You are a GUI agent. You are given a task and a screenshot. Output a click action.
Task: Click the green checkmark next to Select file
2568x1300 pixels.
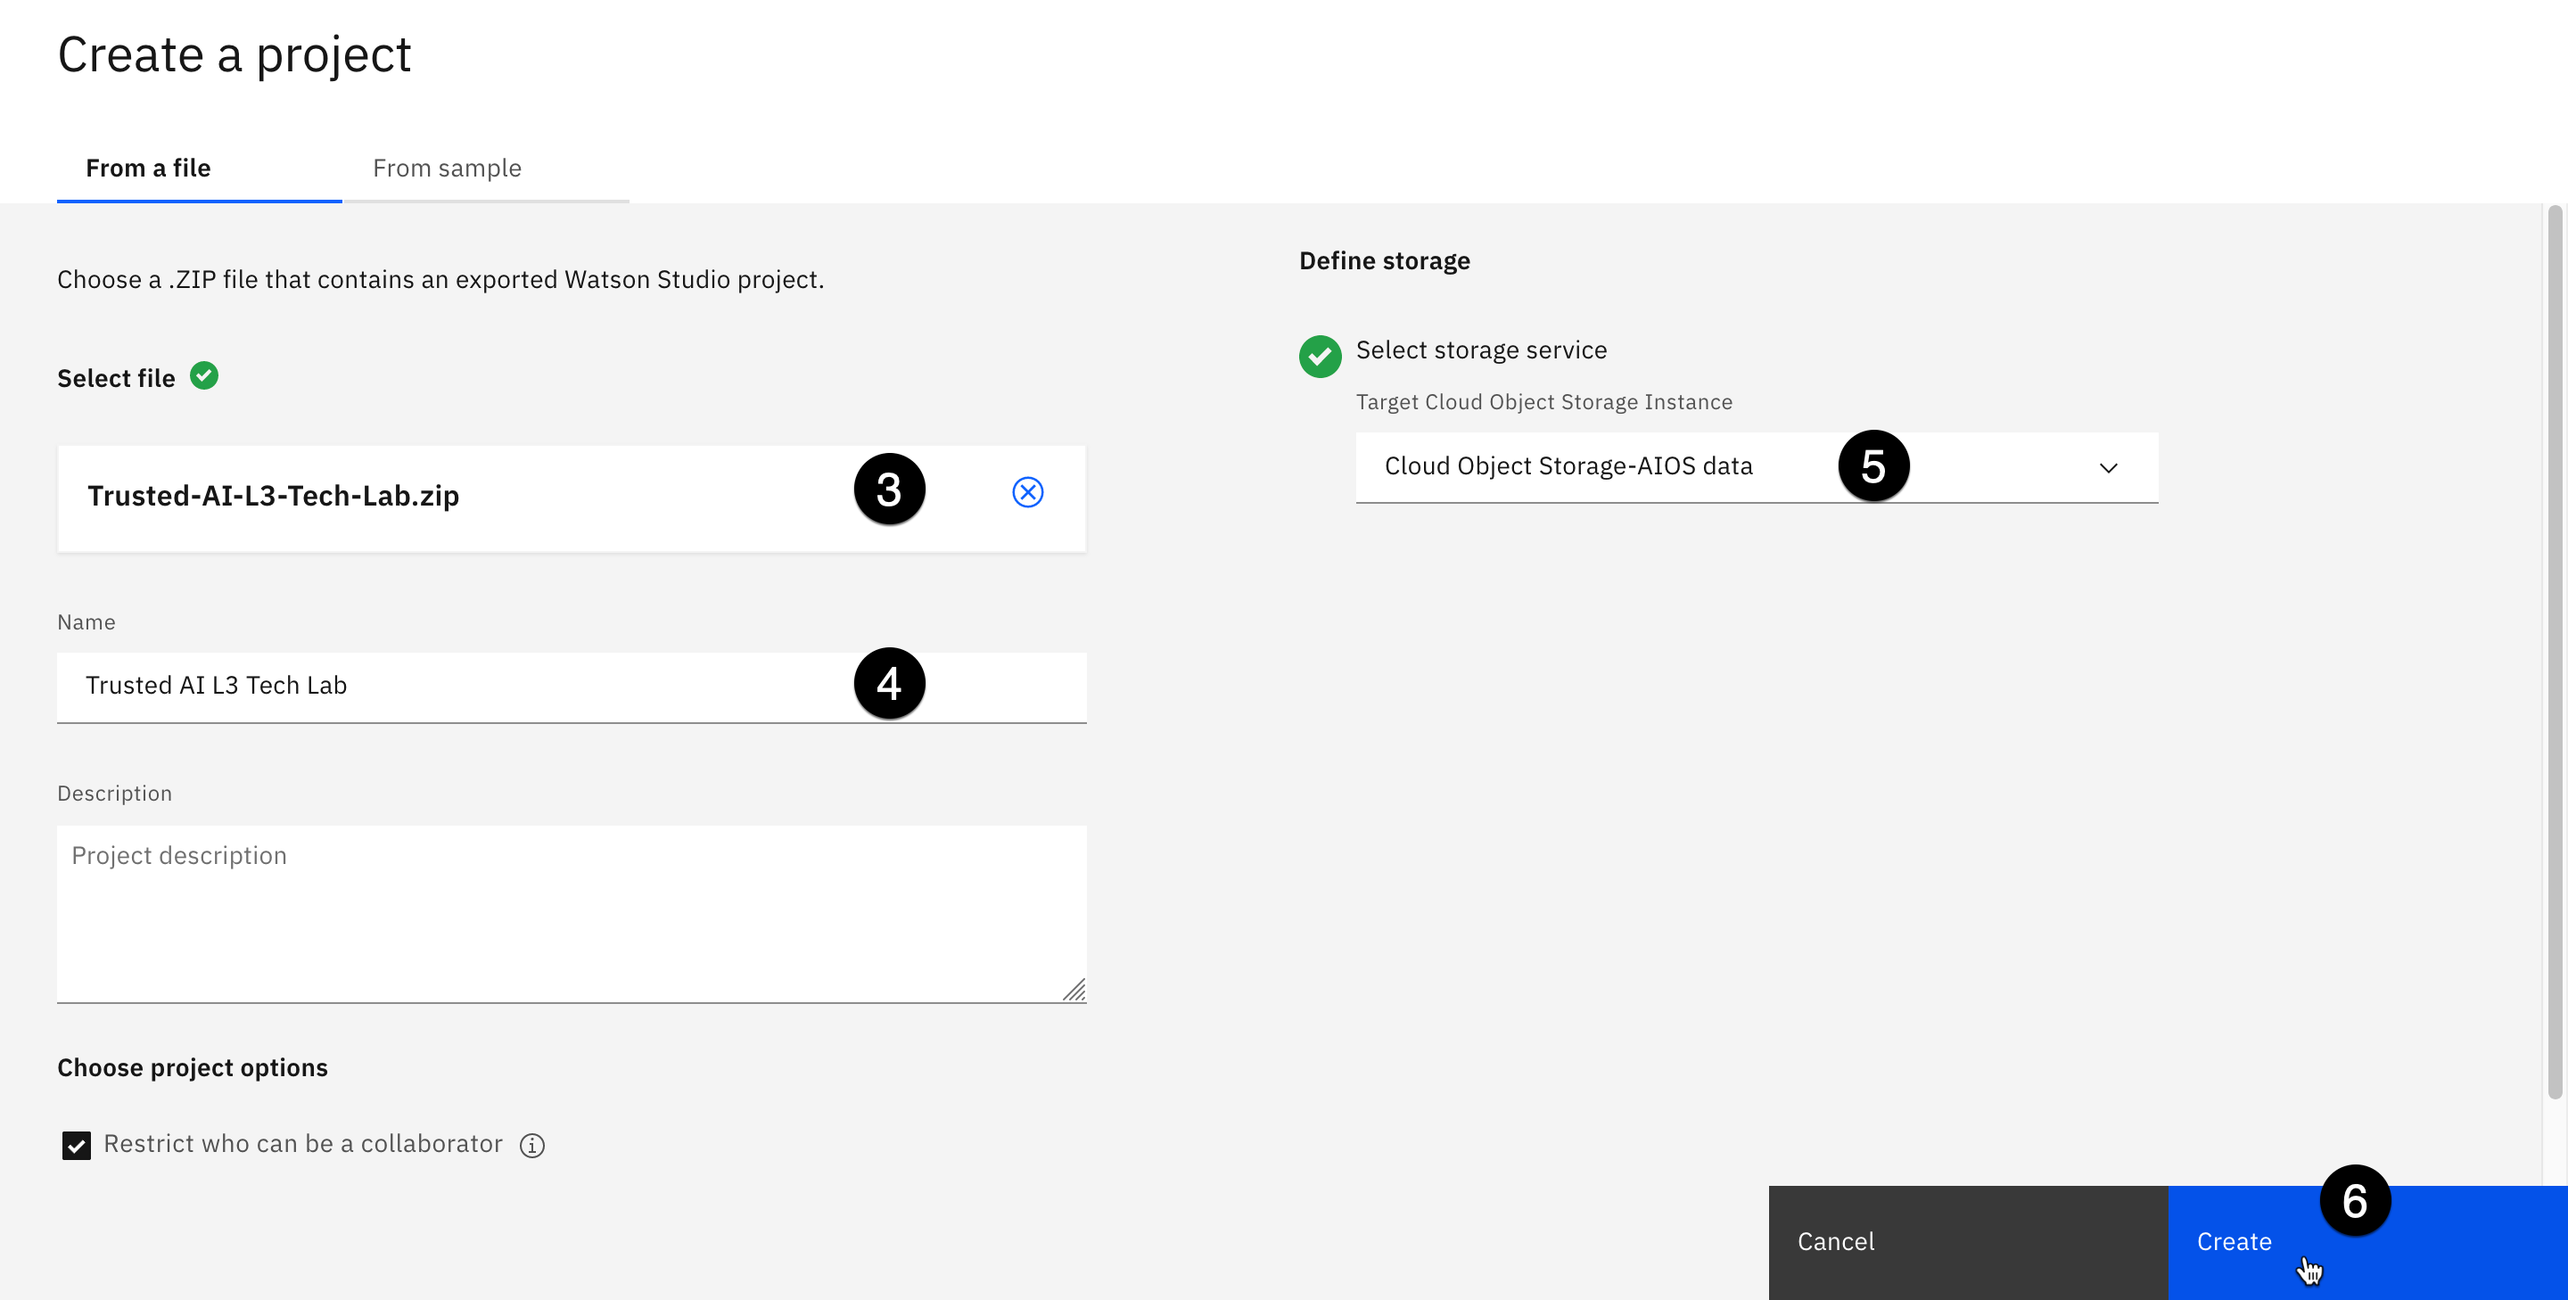click(204, 376)
